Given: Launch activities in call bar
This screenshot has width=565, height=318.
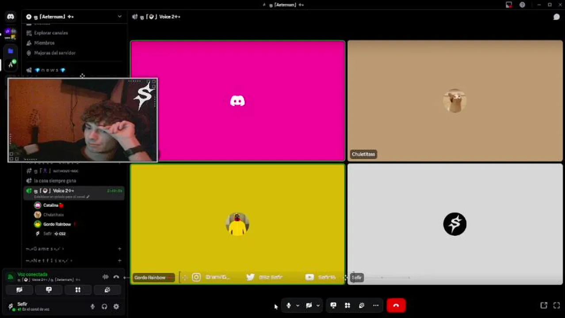Looking at the screenshot, I should 347,305.
